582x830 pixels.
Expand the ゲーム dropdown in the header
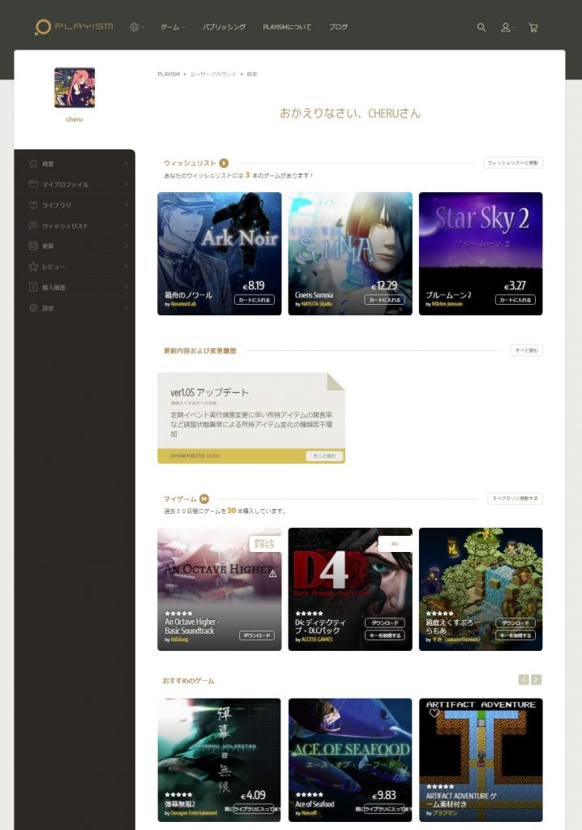[173, 27]
